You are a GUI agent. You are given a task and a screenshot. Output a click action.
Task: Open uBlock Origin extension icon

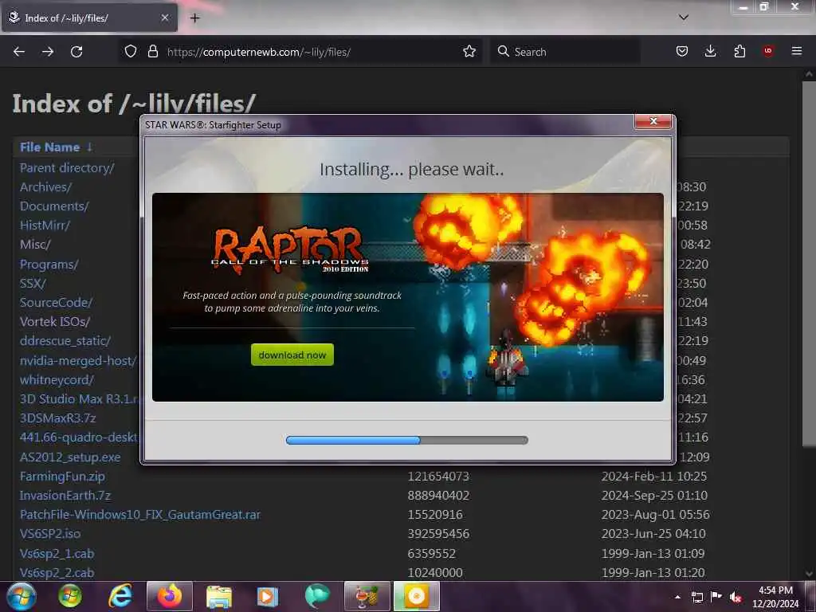point(768,51)
